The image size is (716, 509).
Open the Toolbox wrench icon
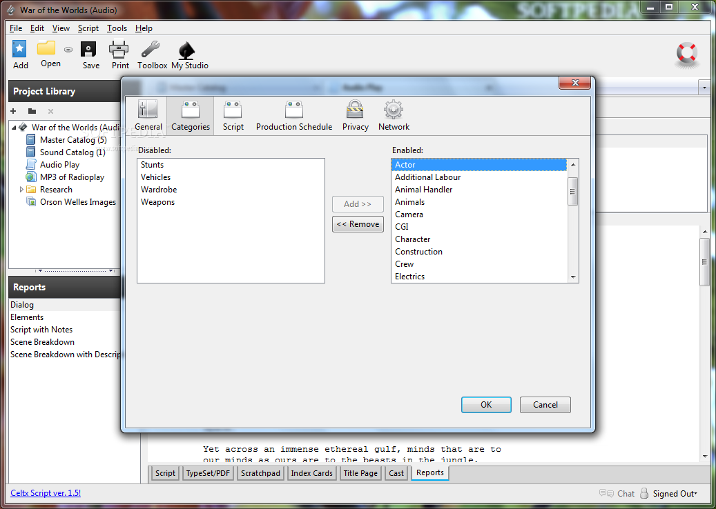[151, 49]
